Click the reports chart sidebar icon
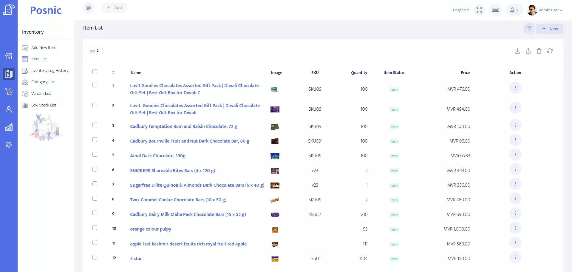Image resolution: width=572 pixels, height=272 pixels. 9,127
